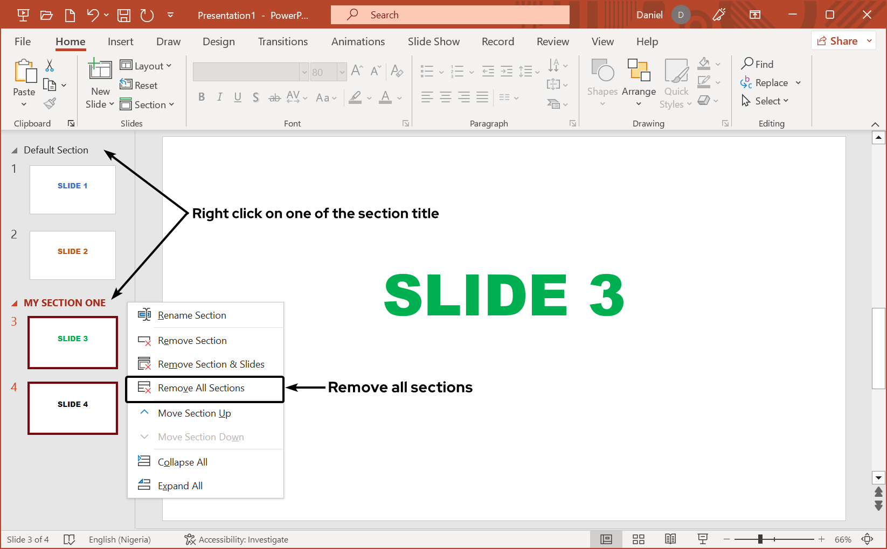This screenshot has height=549, width=887.
Task: Open the Section dropdown in Slides group
Action: (x=148, y=104)
